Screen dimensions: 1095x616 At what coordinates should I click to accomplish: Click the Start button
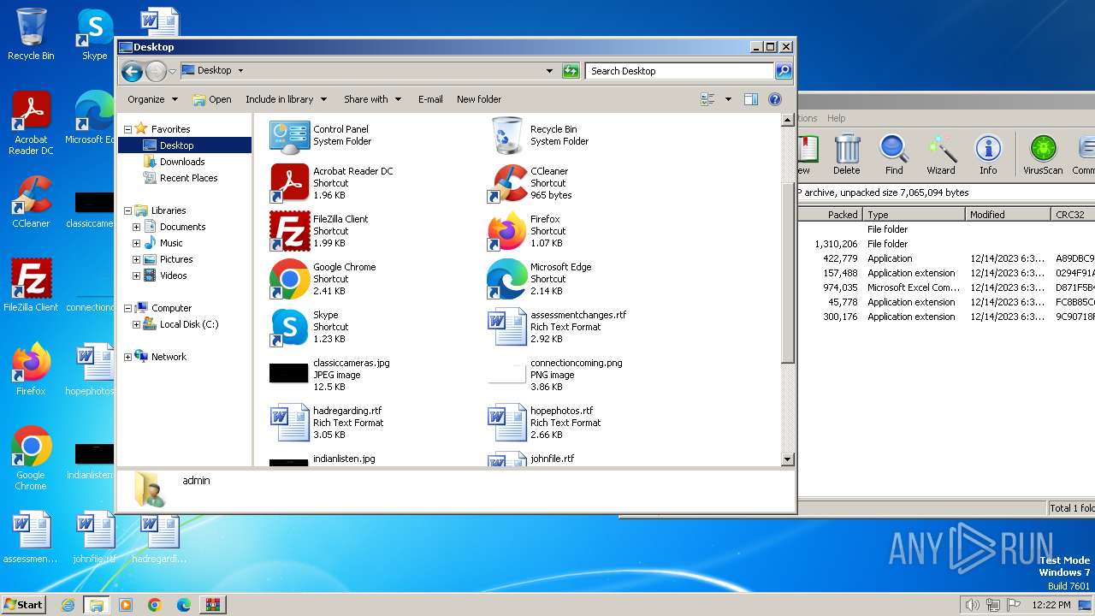(x=24, y=604)
